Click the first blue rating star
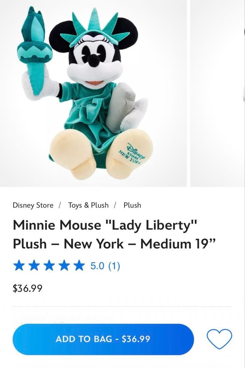This screenshot has height=368, width=245. pyautogui.click(x=19, y=266)
